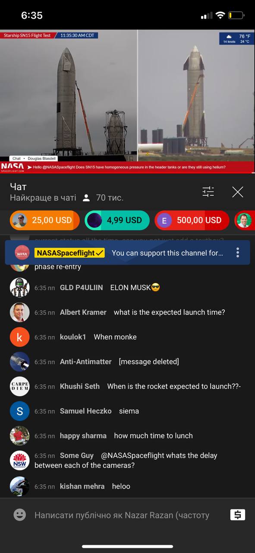Select the 4,99 USD Super Chat chip
Viewport: 255px width, 553px height.
click(117, 220)
